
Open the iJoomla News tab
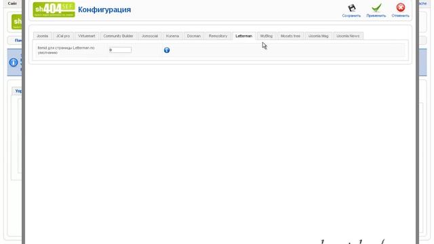[x=348, y=36]
